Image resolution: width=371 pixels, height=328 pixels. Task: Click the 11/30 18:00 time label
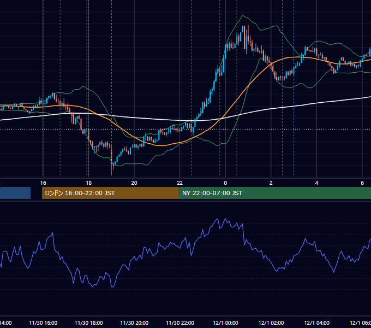[89, 323]
